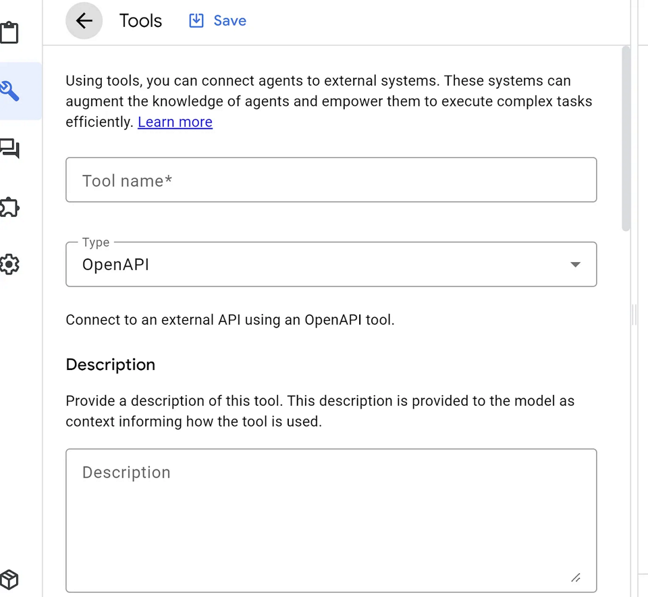This screenshot has width=648, height=597.
Task: Click the back arrow beside Tools
Action: 84,20
